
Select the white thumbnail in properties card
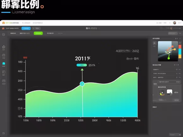tap(169, 92)
